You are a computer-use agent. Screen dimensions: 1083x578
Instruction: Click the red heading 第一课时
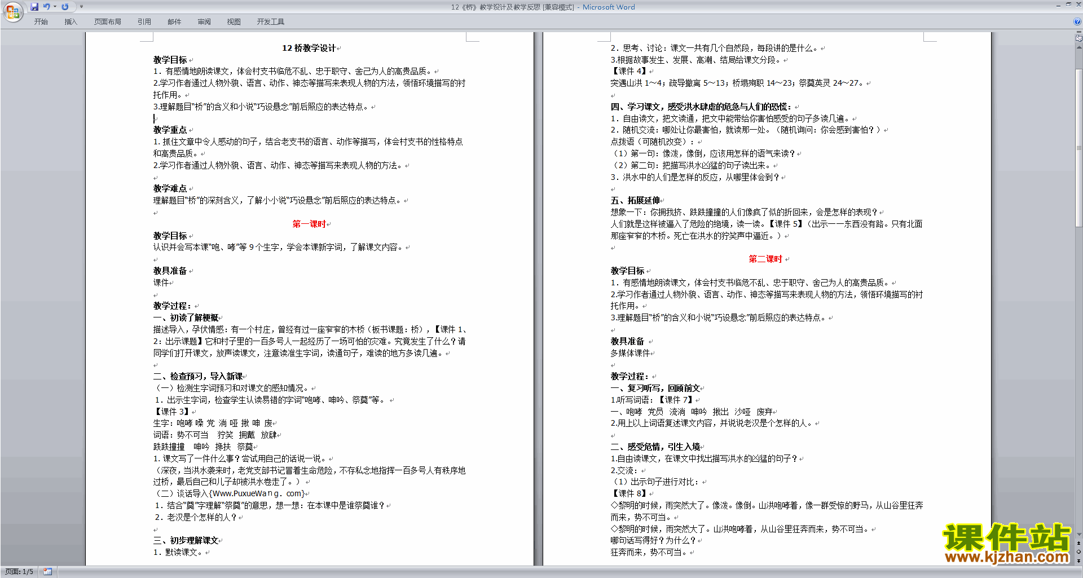pyautogui.click(x=309, y=224)
